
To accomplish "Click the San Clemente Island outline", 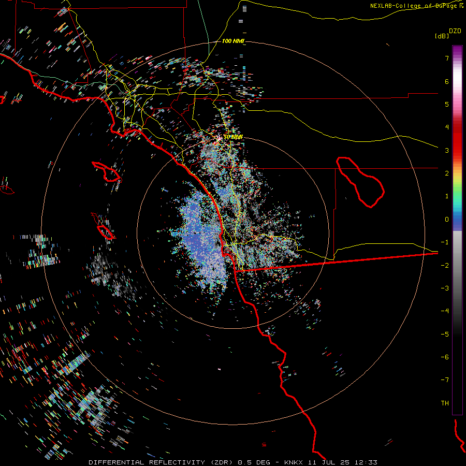I will click(103, 226).
